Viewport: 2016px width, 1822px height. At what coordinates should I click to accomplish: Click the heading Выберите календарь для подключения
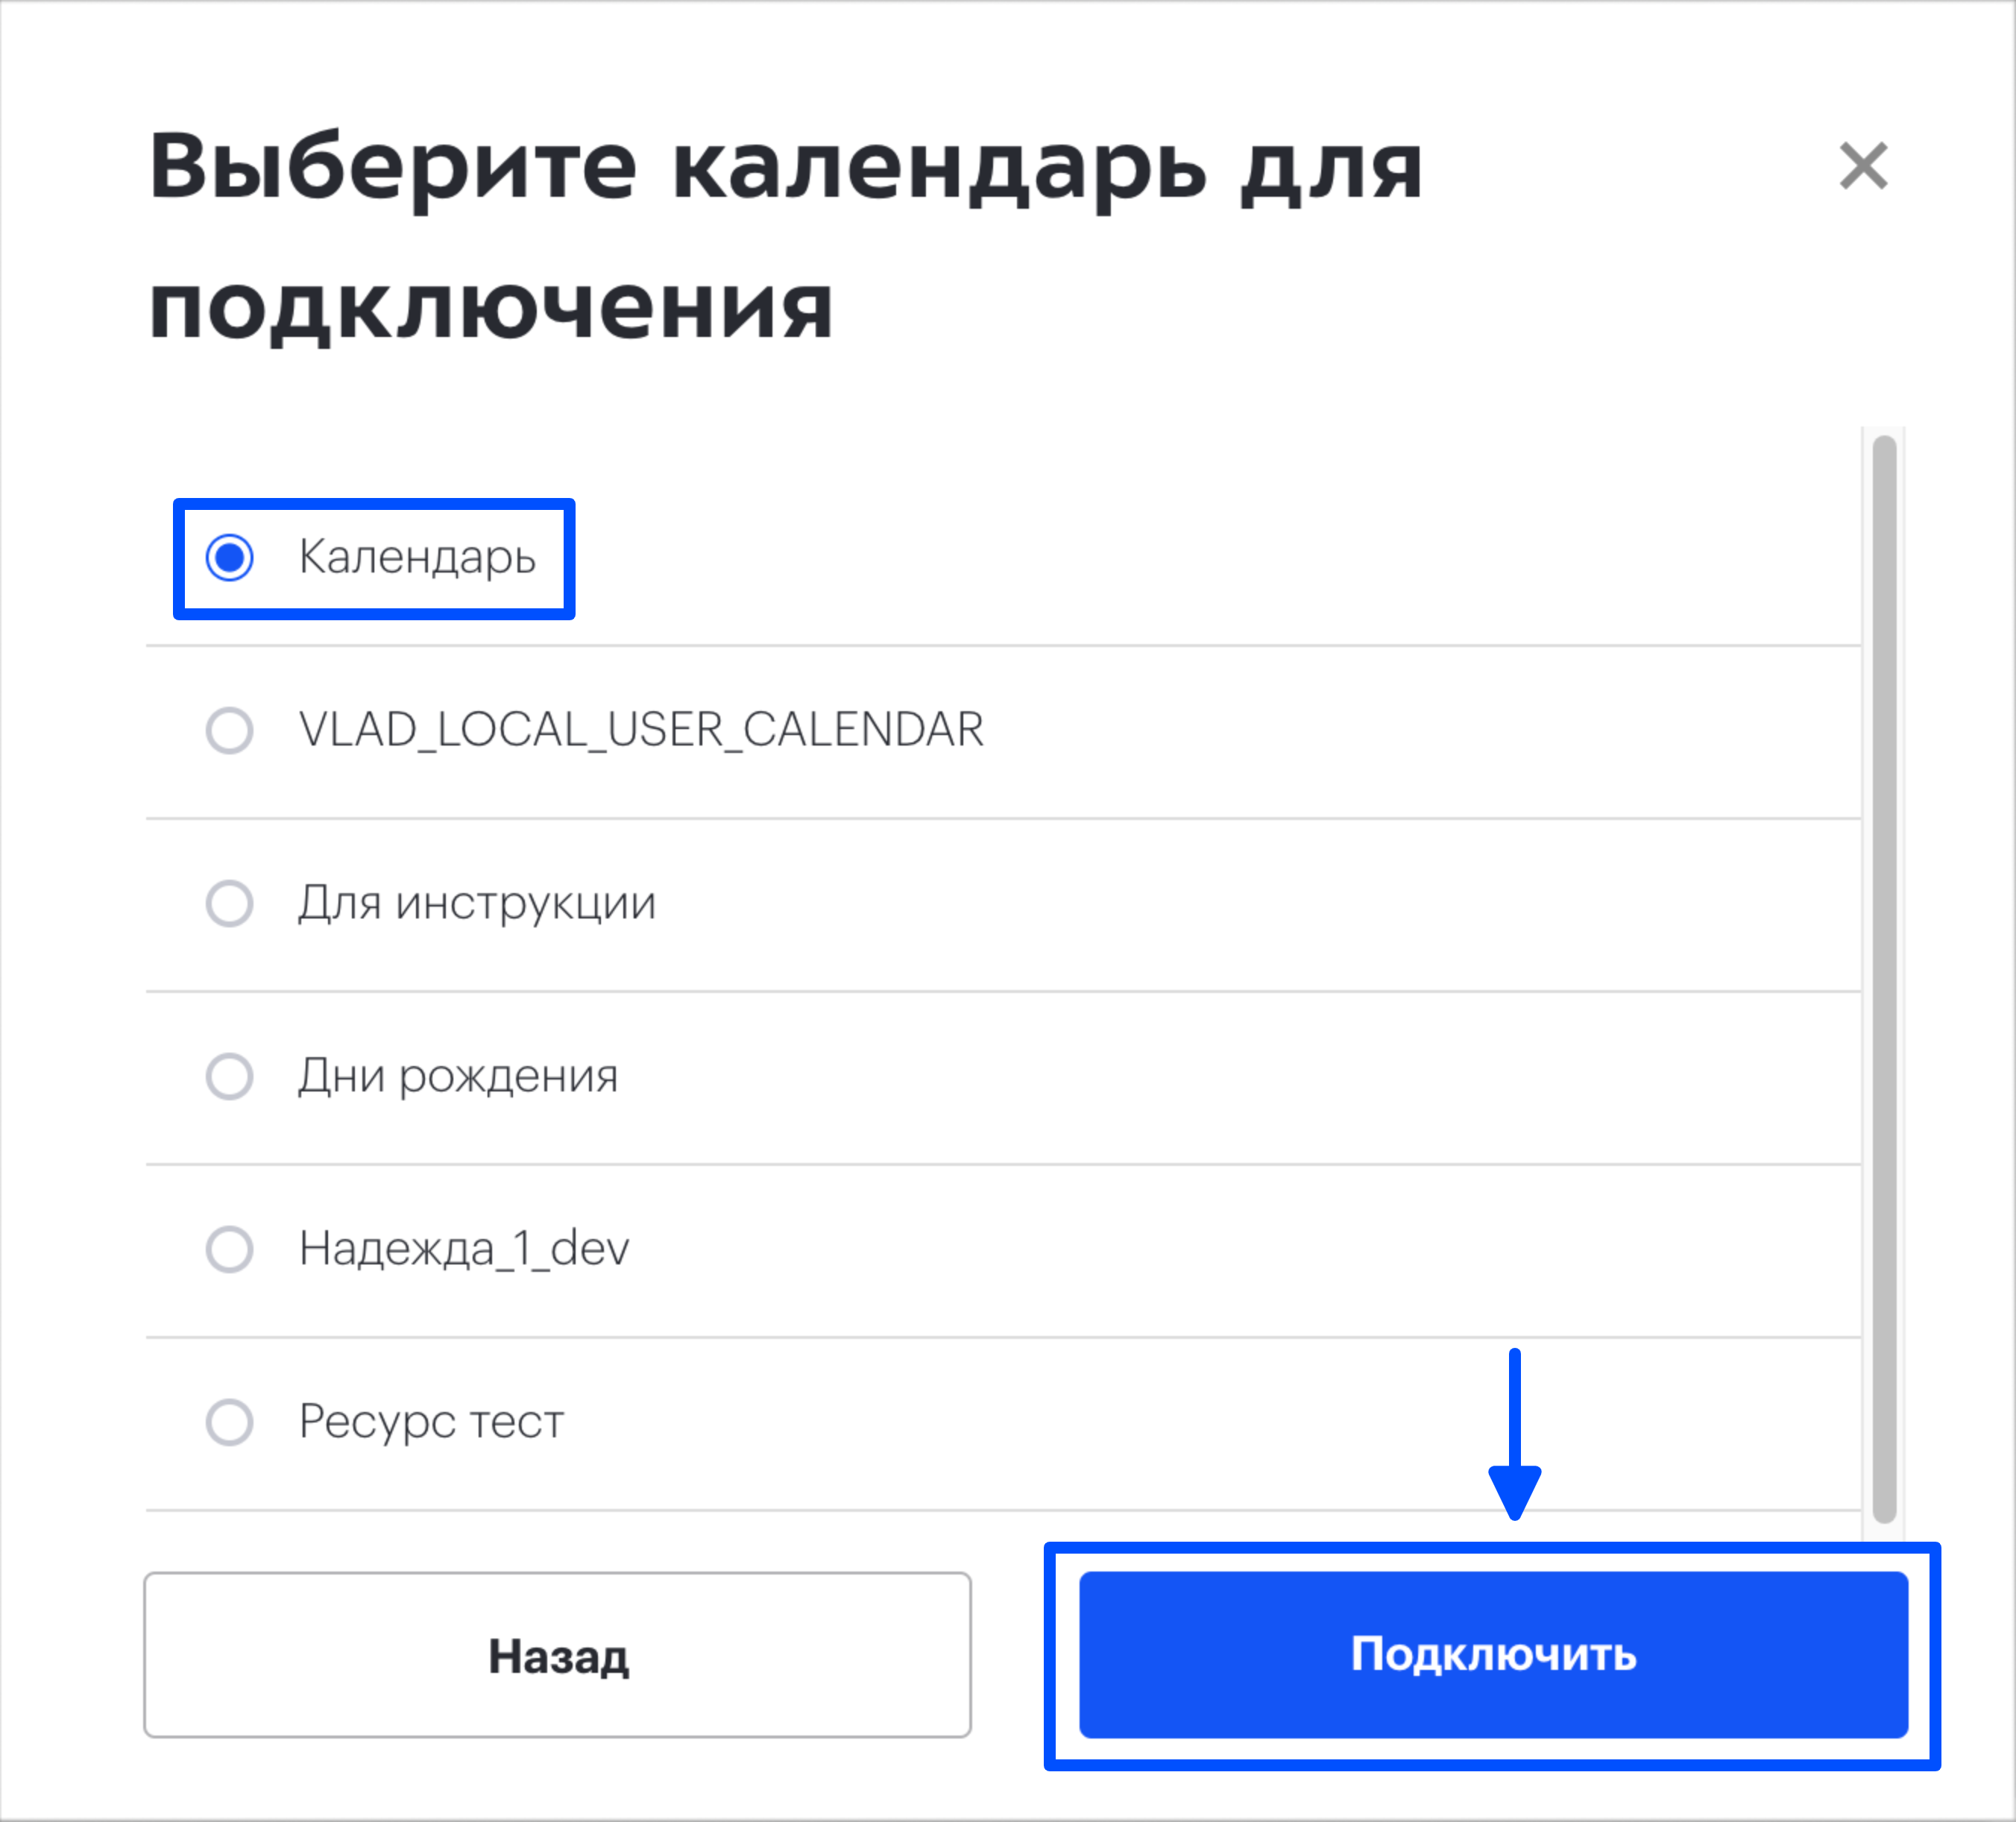pyautogui.click(x=786, y=236)
